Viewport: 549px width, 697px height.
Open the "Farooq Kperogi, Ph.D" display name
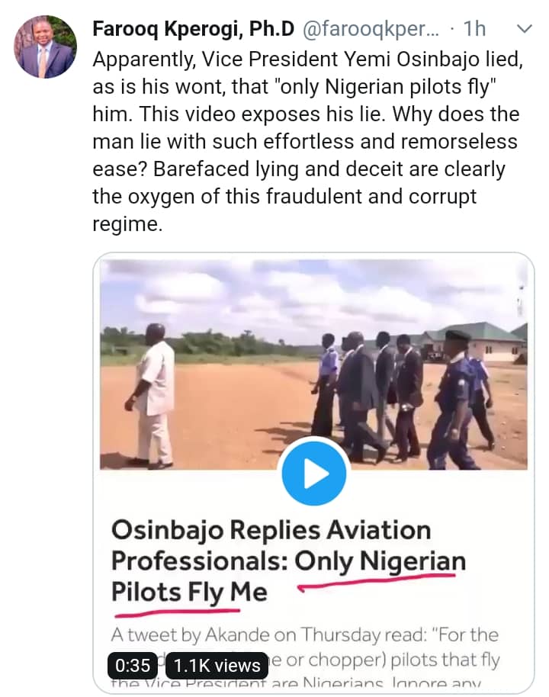pyautogui.click(x=193, y=29)
